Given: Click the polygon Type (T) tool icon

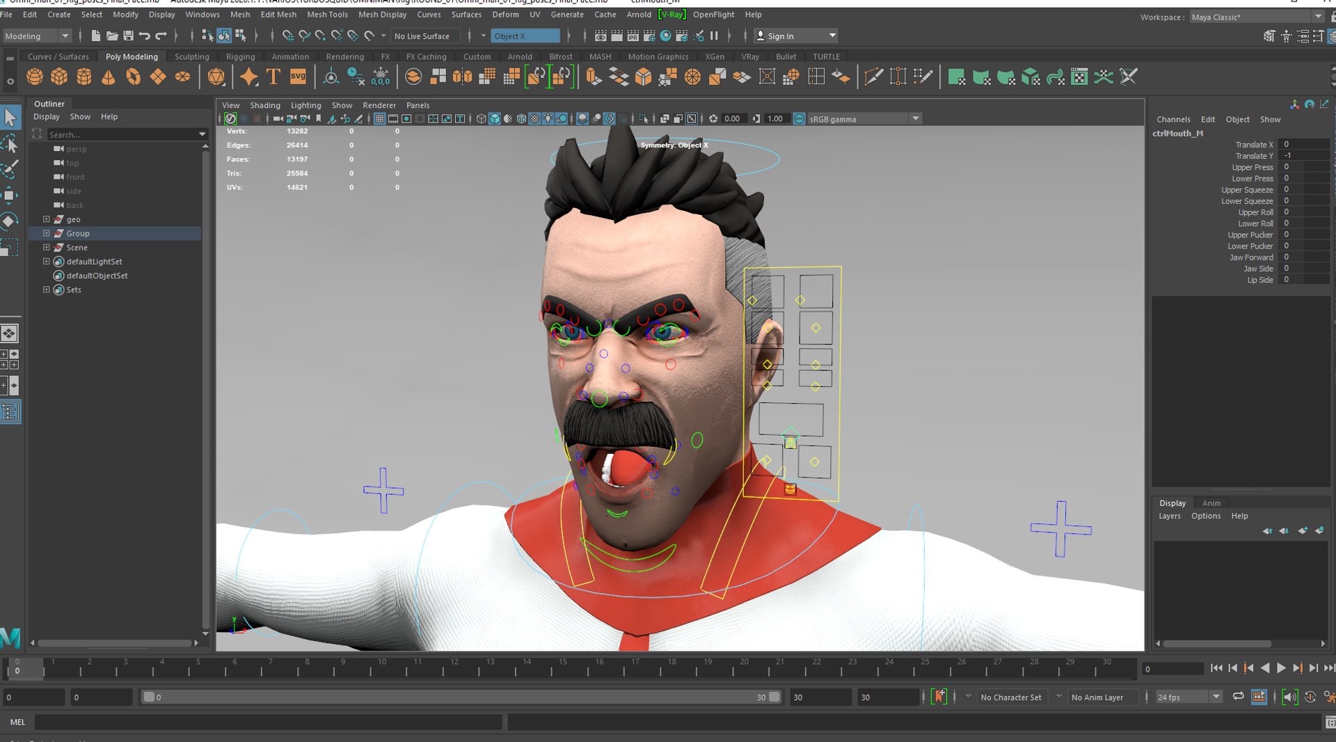Looking at the screenshot, I should [273, 77].
